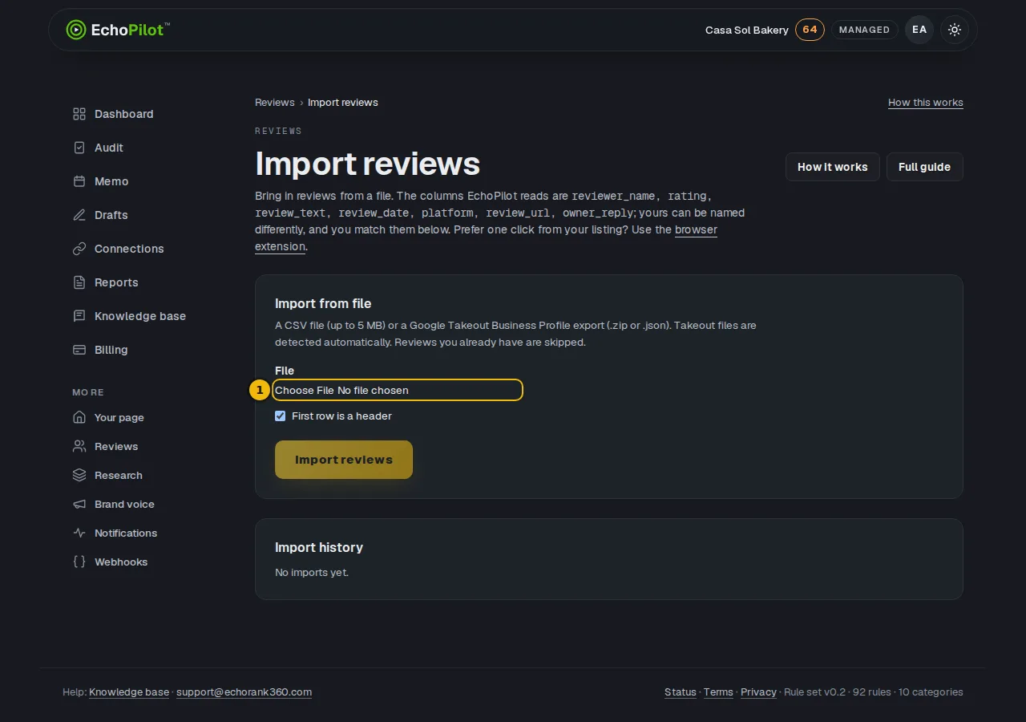Open the Terms footer link
Image resolution: width=1026 pixels, height=722 pixels.
point(718,692)
